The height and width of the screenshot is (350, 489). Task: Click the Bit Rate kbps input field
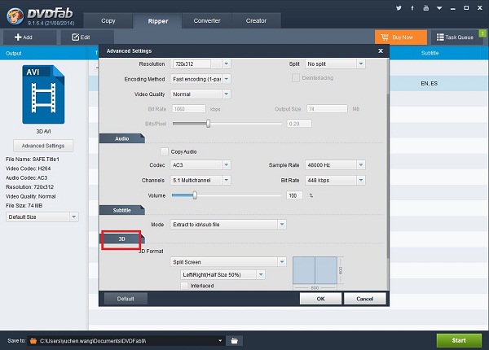coord(189,109)
